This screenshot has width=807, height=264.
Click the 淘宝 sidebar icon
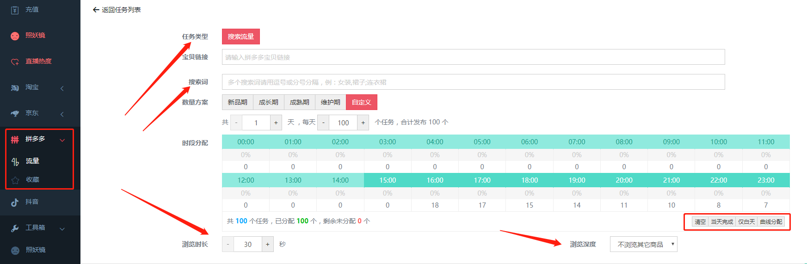(15, 87)
